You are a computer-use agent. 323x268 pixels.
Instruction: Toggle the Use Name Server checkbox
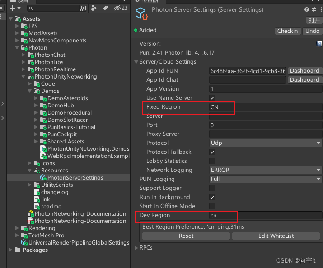coord(212,98)
